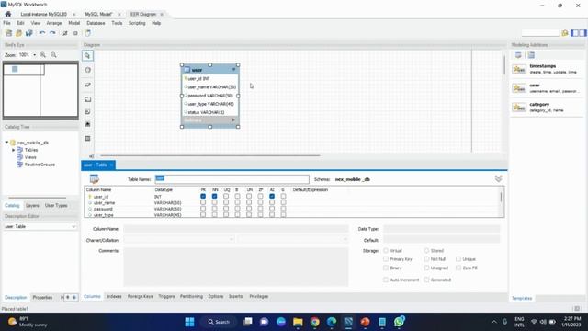Screen dimensions: 588x331
Task: Collapse the user table in diagram
Action: (x=233, y=70)
